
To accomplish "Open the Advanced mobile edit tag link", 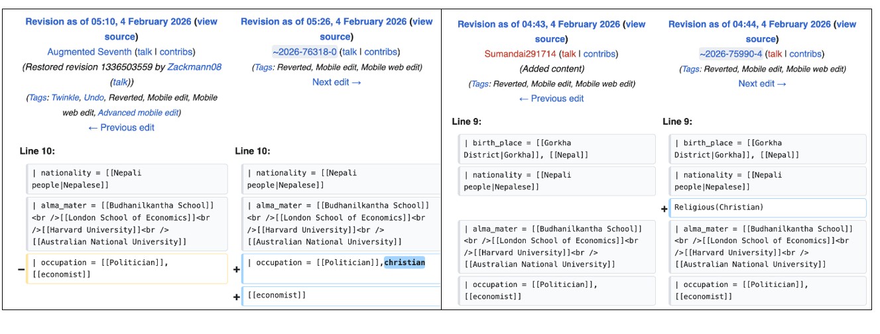I will [139, 113].
